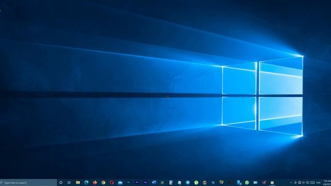The width and height of the screenshot is (331, 186).
Task: Open File Explorer from the taskbar
Action: point(78,182)
